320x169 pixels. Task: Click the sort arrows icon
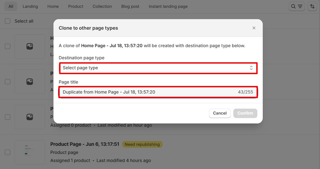pyautogui.click(x=312, y=6)
